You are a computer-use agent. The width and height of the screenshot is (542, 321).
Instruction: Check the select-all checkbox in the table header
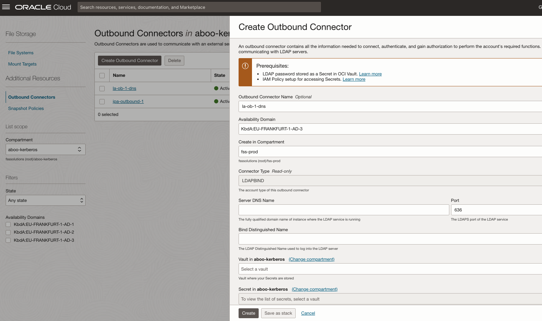coord(102,75)
